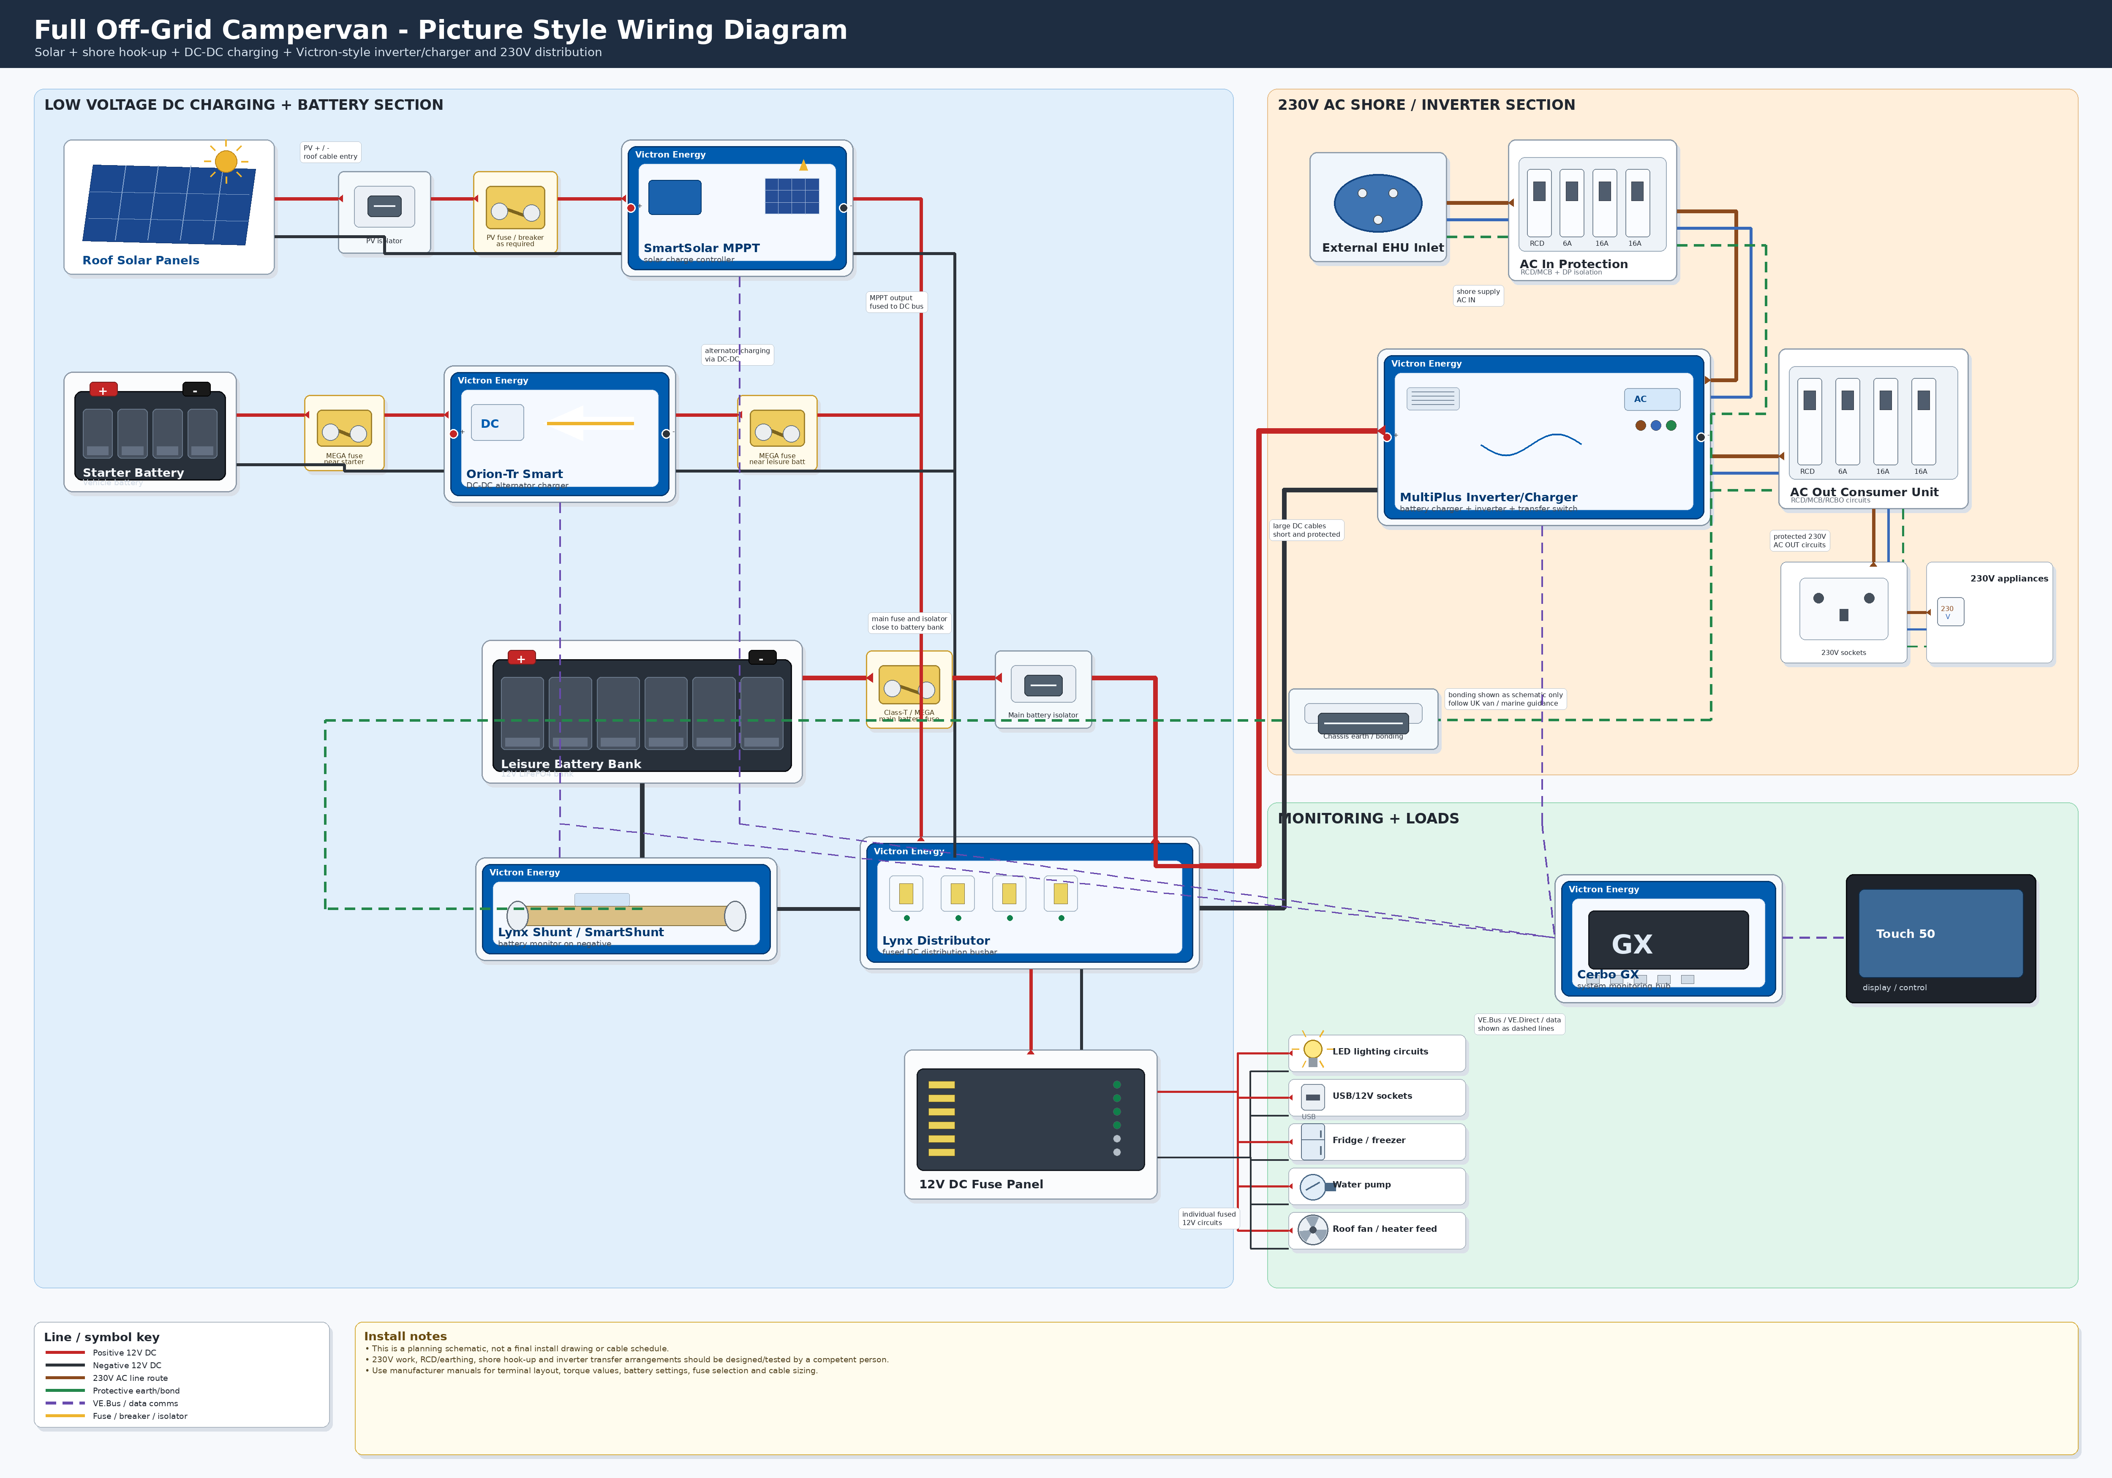Select the 230V sockets outlet graphic

coord(1843,609)
